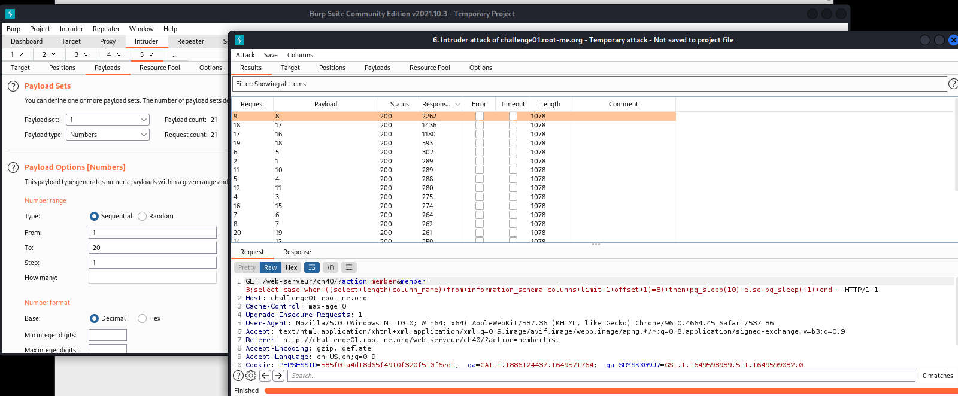Image resolution: width=958 pixels, height=396 pixels.
Task: Open help for Payload Sets section
Action: [13, 86]
